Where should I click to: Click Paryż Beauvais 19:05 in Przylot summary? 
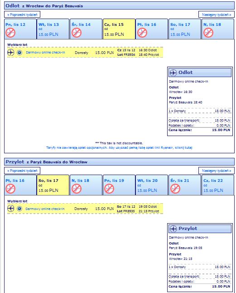click(185, 248)
